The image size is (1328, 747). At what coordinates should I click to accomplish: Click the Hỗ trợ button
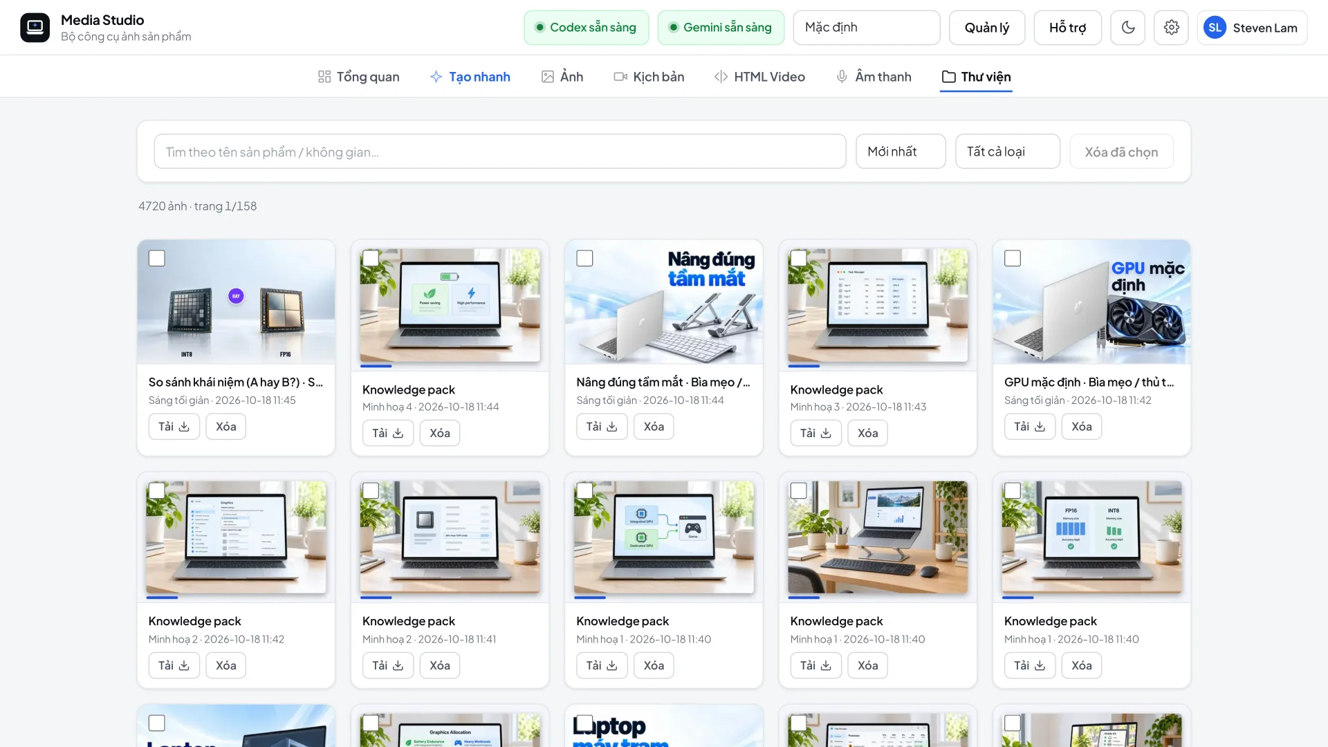point(1067,28)
